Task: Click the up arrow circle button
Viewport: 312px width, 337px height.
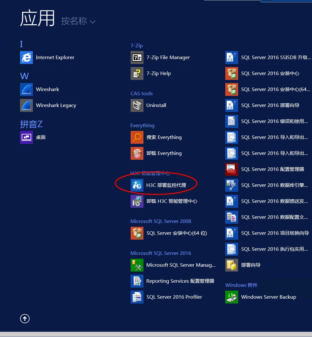Action: pos(25,318)
